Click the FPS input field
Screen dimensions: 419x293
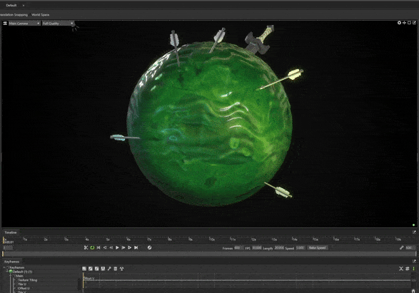(256, 248)
